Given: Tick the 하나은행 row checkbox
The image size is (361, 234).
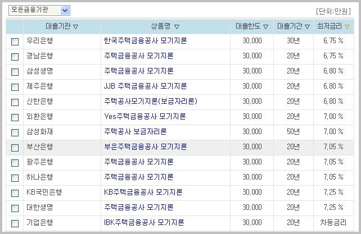Looking at the screenshot, I should (15, 178).
